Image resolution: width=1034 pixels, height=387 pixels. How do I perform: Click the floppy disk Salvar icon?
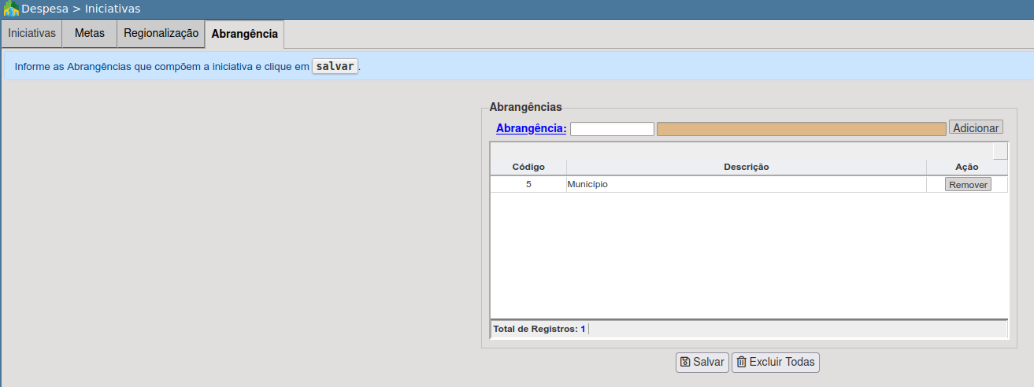point(685,362)
